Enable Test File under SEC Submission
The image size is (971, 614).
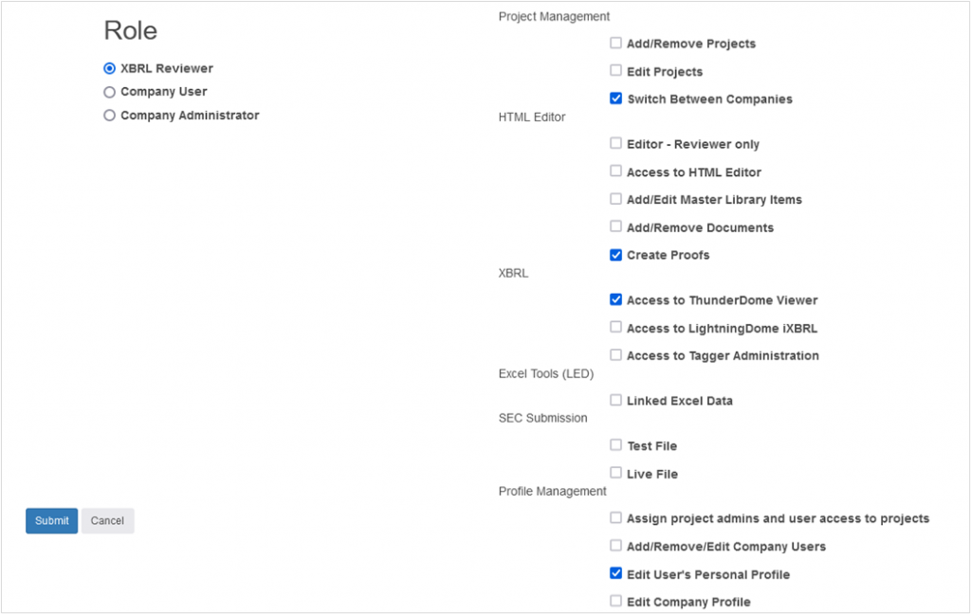point(616,445)
